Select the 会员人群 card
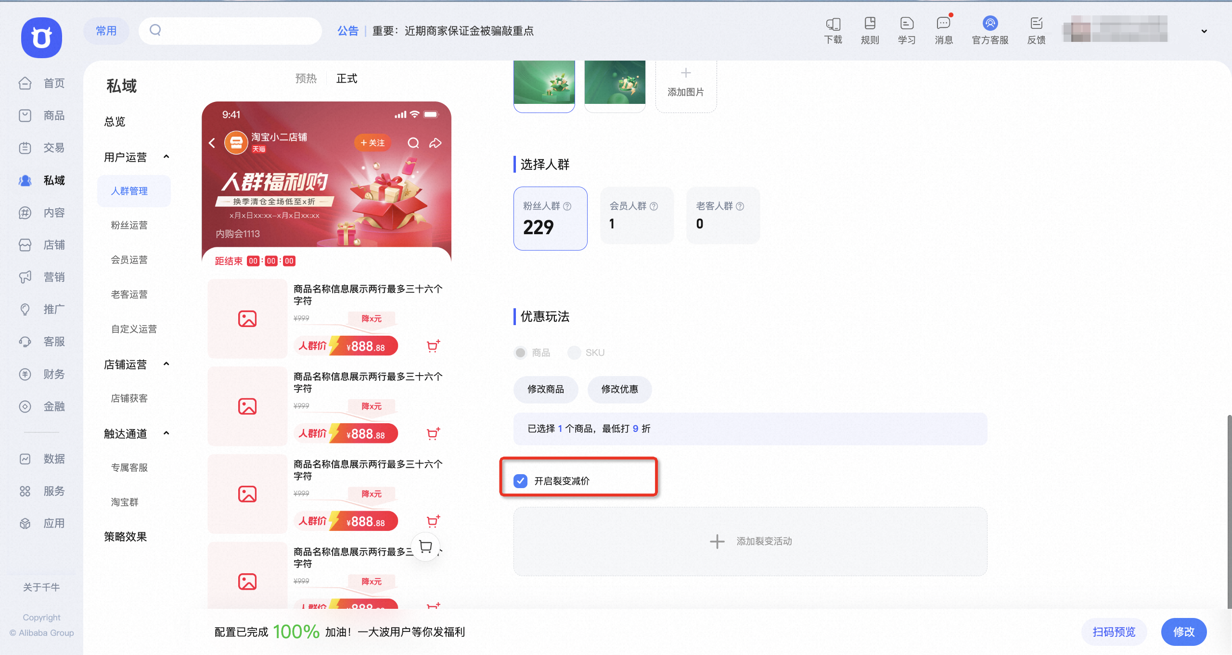Screen dimensions: 1232x655 637,215
